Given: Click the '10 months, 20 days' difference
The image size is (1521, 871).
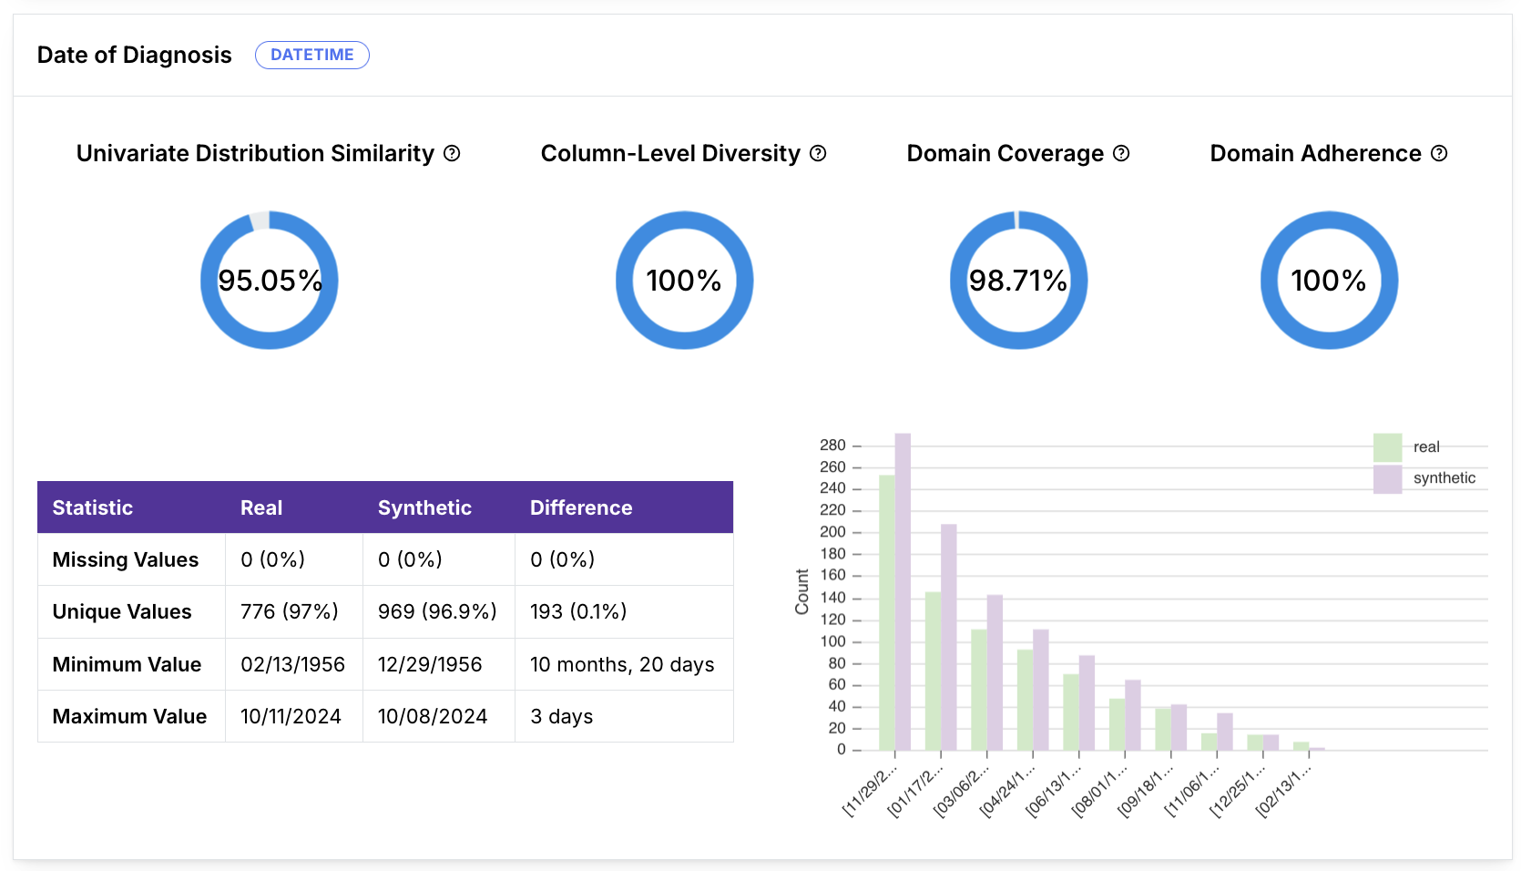Looking at the screenshot, I should pos(622,664).
